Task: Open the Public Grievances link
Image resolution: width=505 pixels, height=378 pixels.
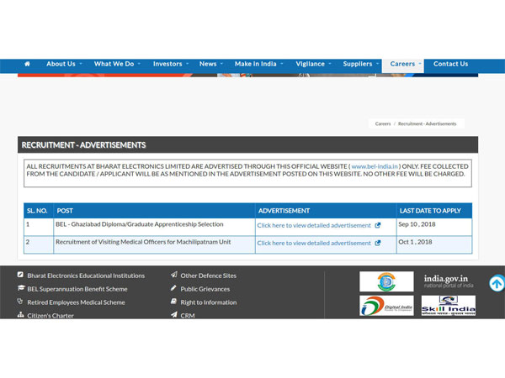Action: [205, 289]
